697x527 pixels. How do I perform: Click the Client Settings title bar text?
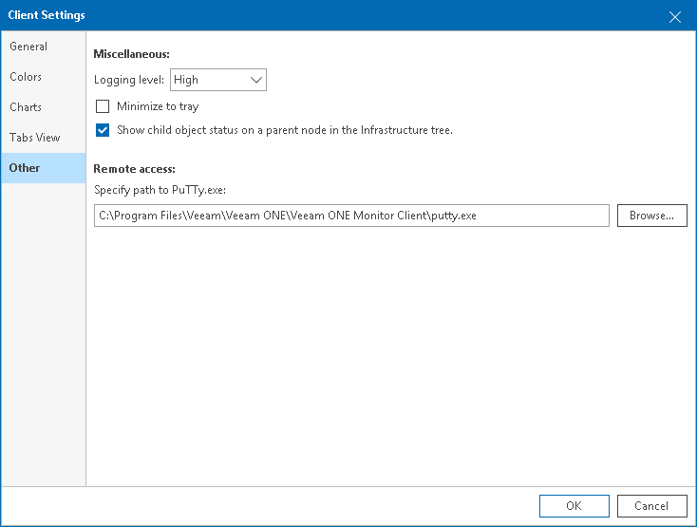pyautogui.click(x=47, y=15)
